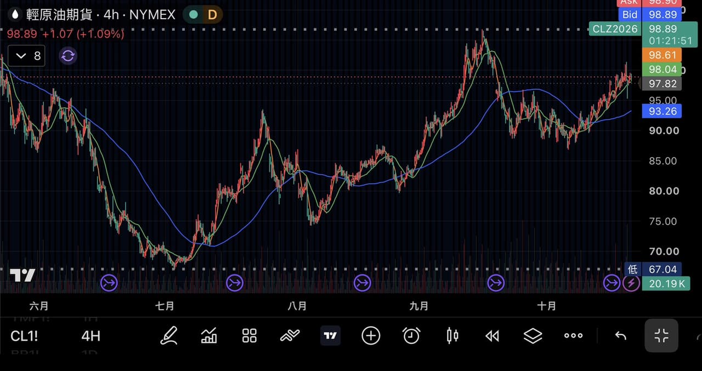The width and height of the screenshot is (702, 371).
Task: Tap the contract-switch marker beside the lightning icon
Action: point(612,283)
